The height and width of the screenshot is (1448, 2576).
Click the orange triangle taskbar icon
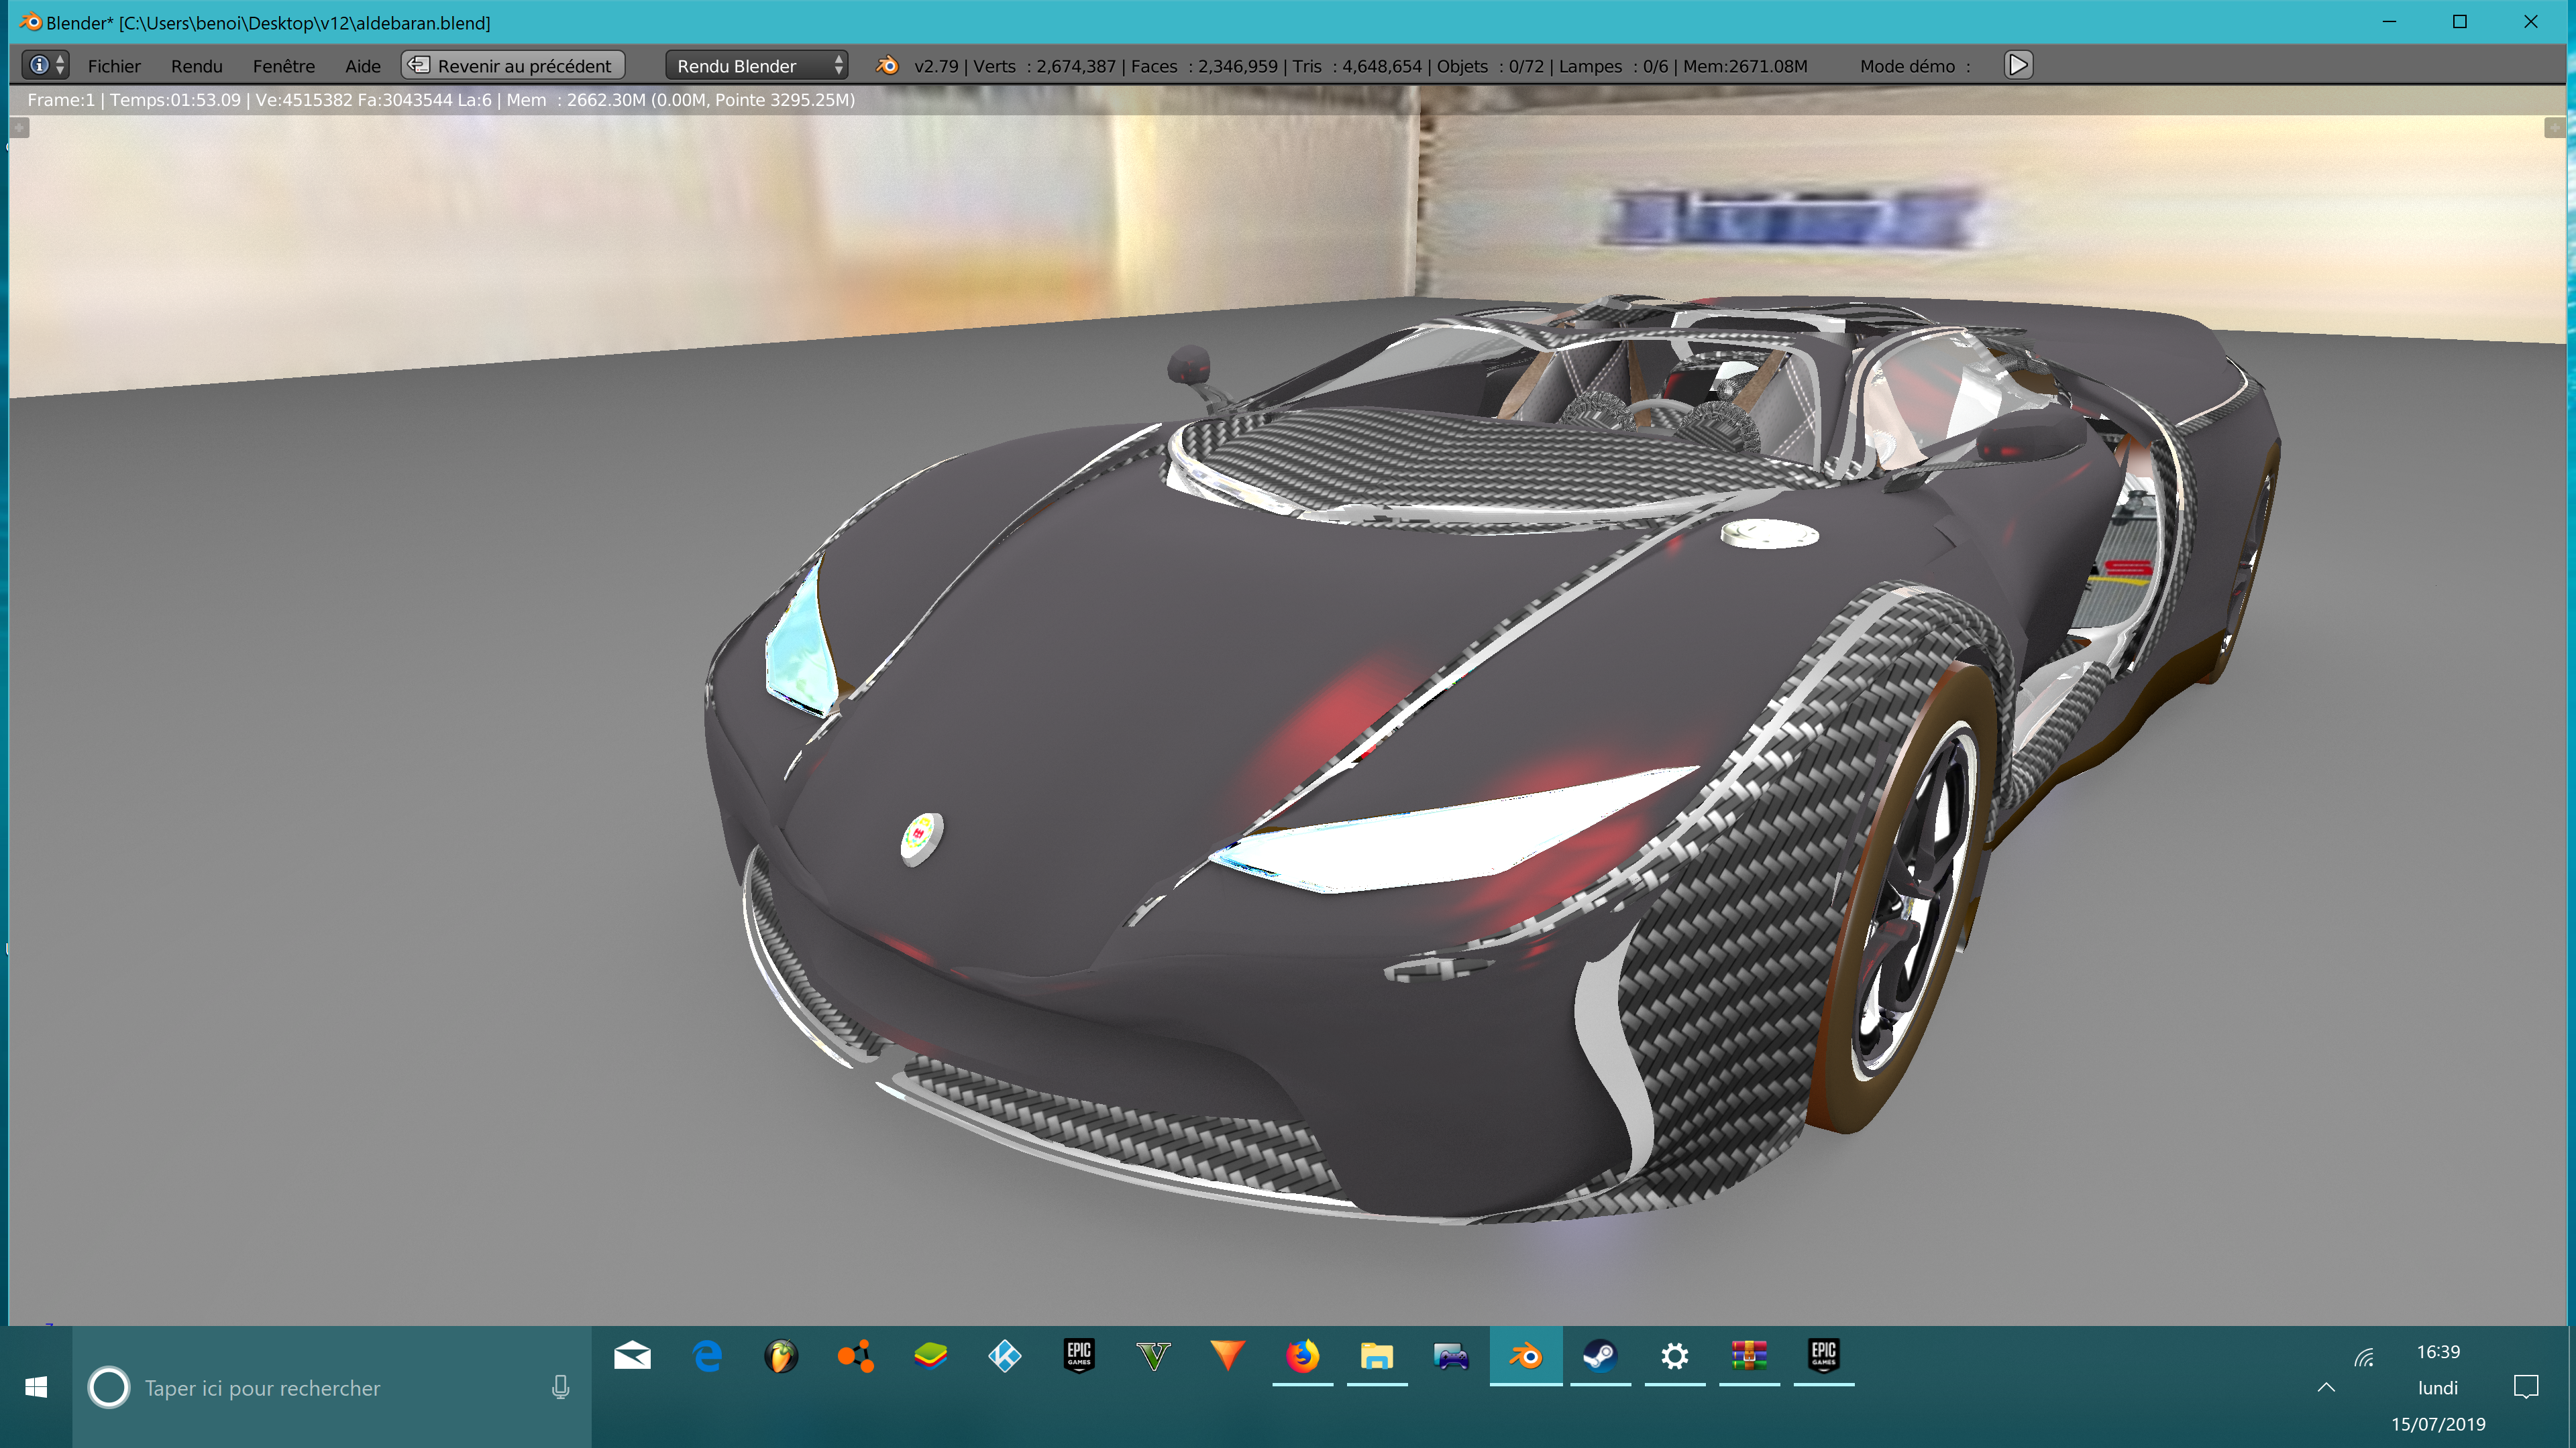[x=1228, y=1356]
